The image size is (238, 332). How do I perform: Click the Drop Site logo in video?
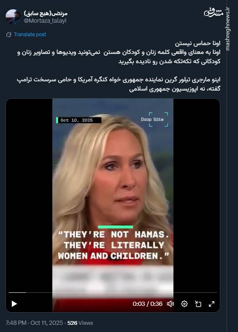tap(155, 119)
